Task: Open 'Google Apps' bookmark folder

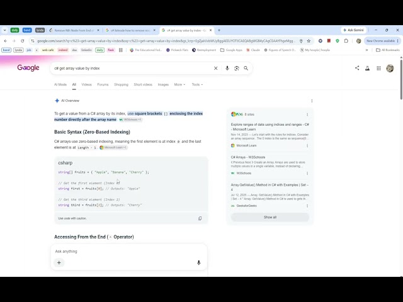Action: 231,50
